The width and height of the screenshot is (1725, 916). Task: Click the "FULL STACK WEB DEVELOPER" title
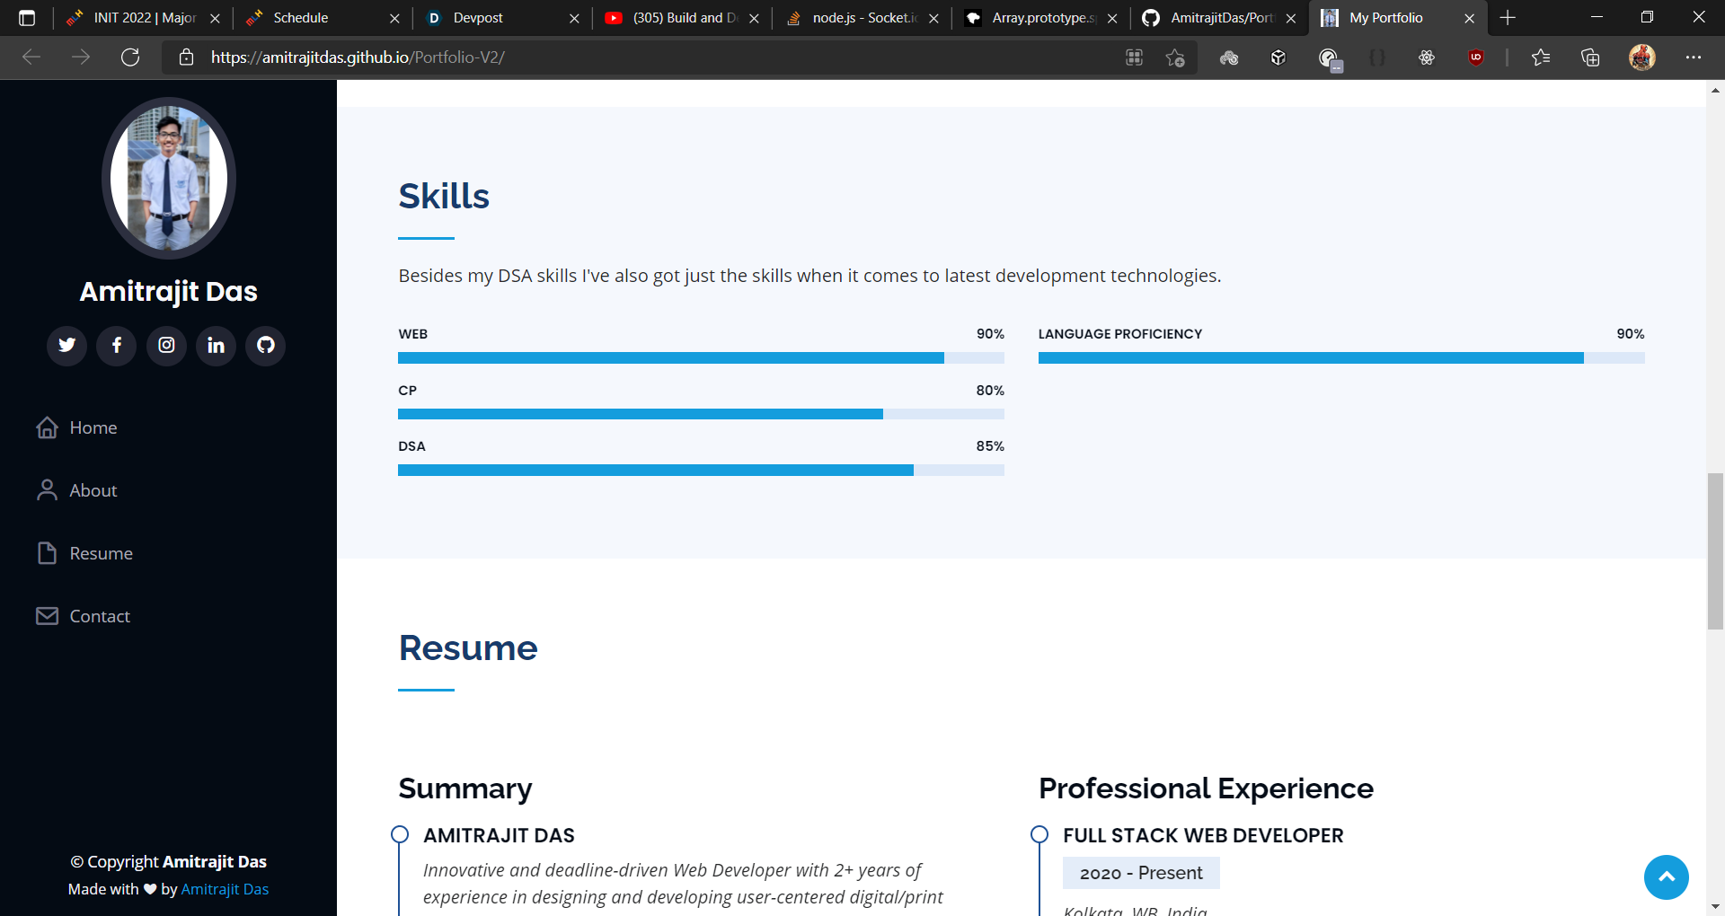[1203, 835]
